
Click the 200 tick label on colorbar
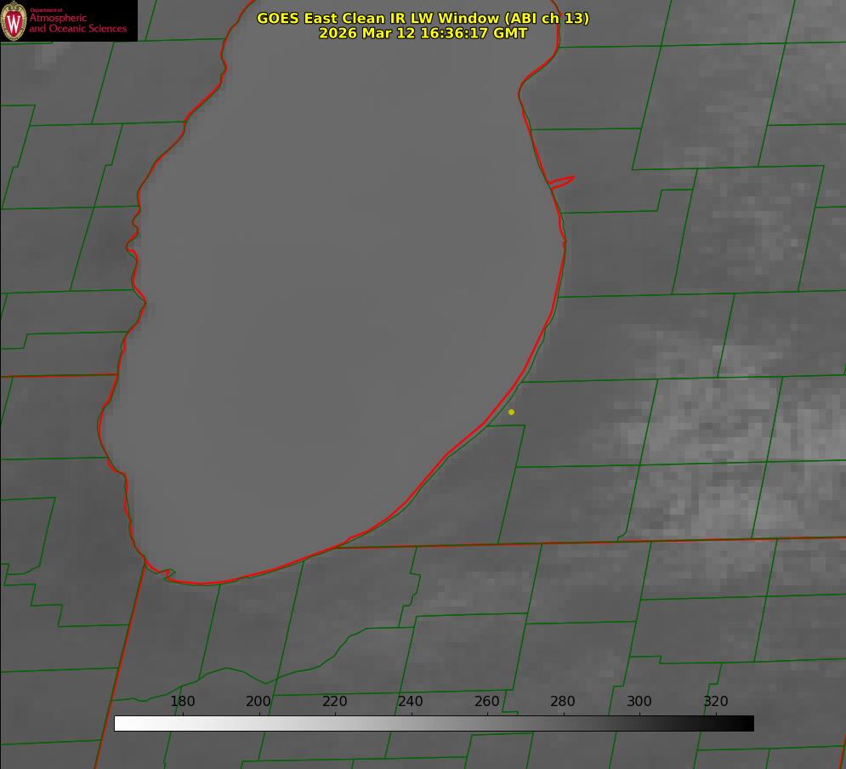click(x=258, y=702)
